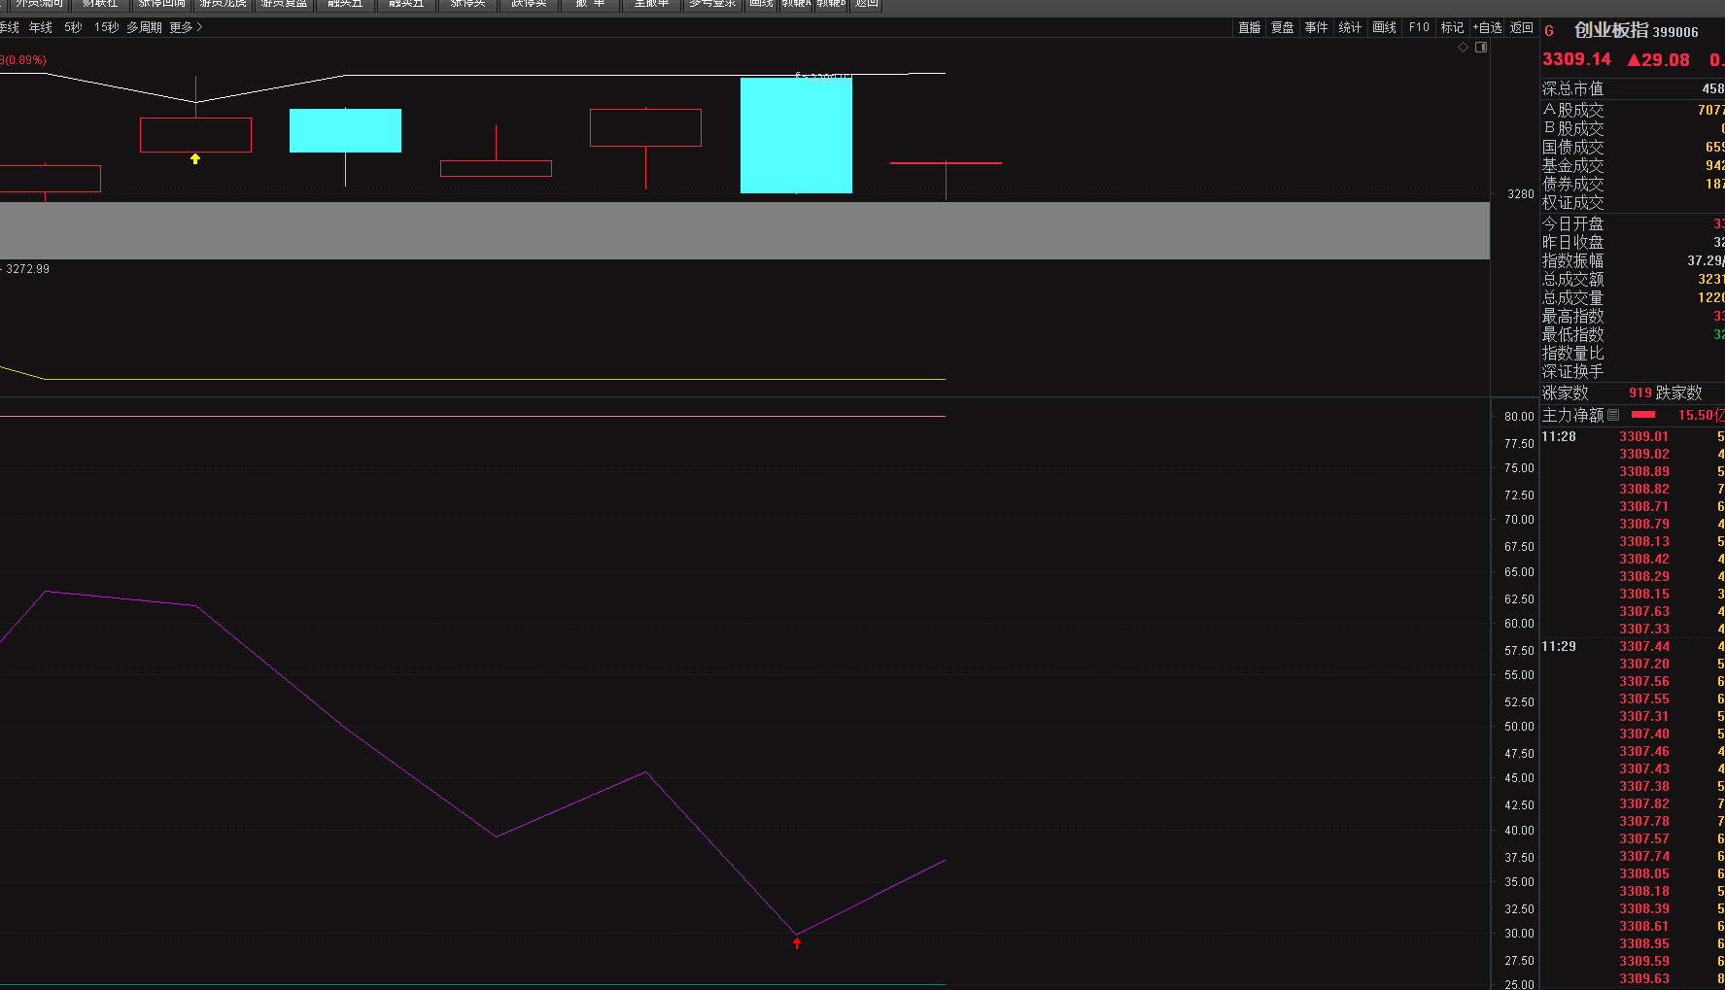Click the 标记 mark button
The height and width of the screenshot is (990, 1725).
(1452, 27)
